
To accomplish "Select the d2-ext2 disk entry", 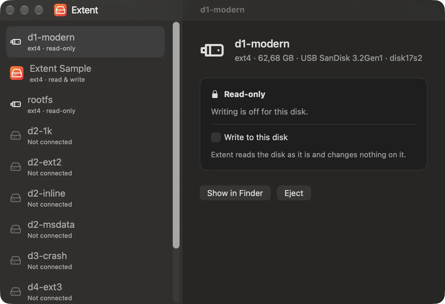I will tap(85, 167).
